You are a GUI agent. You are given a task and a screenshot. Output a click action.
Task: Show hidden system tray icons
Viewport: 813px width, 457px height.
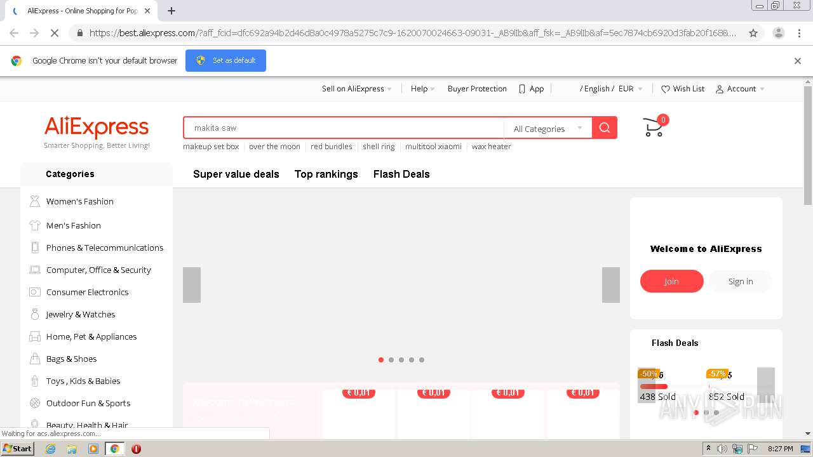708,449
